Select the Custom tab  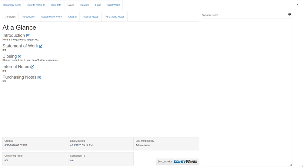click(x=85, y=5)
